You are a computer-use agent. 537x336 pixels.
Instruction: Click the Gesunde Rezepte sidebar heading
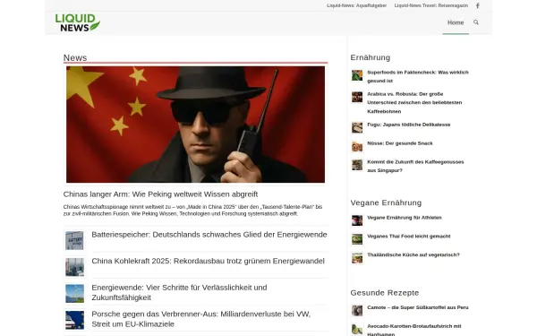385,293
